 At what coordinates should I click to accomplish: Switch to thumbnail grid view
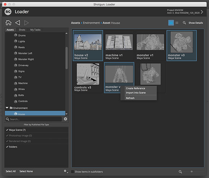171,23
